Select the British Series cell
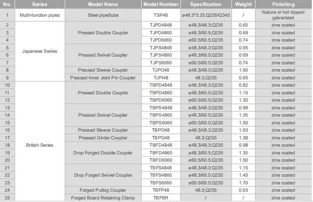 click(x=39, y=145)
